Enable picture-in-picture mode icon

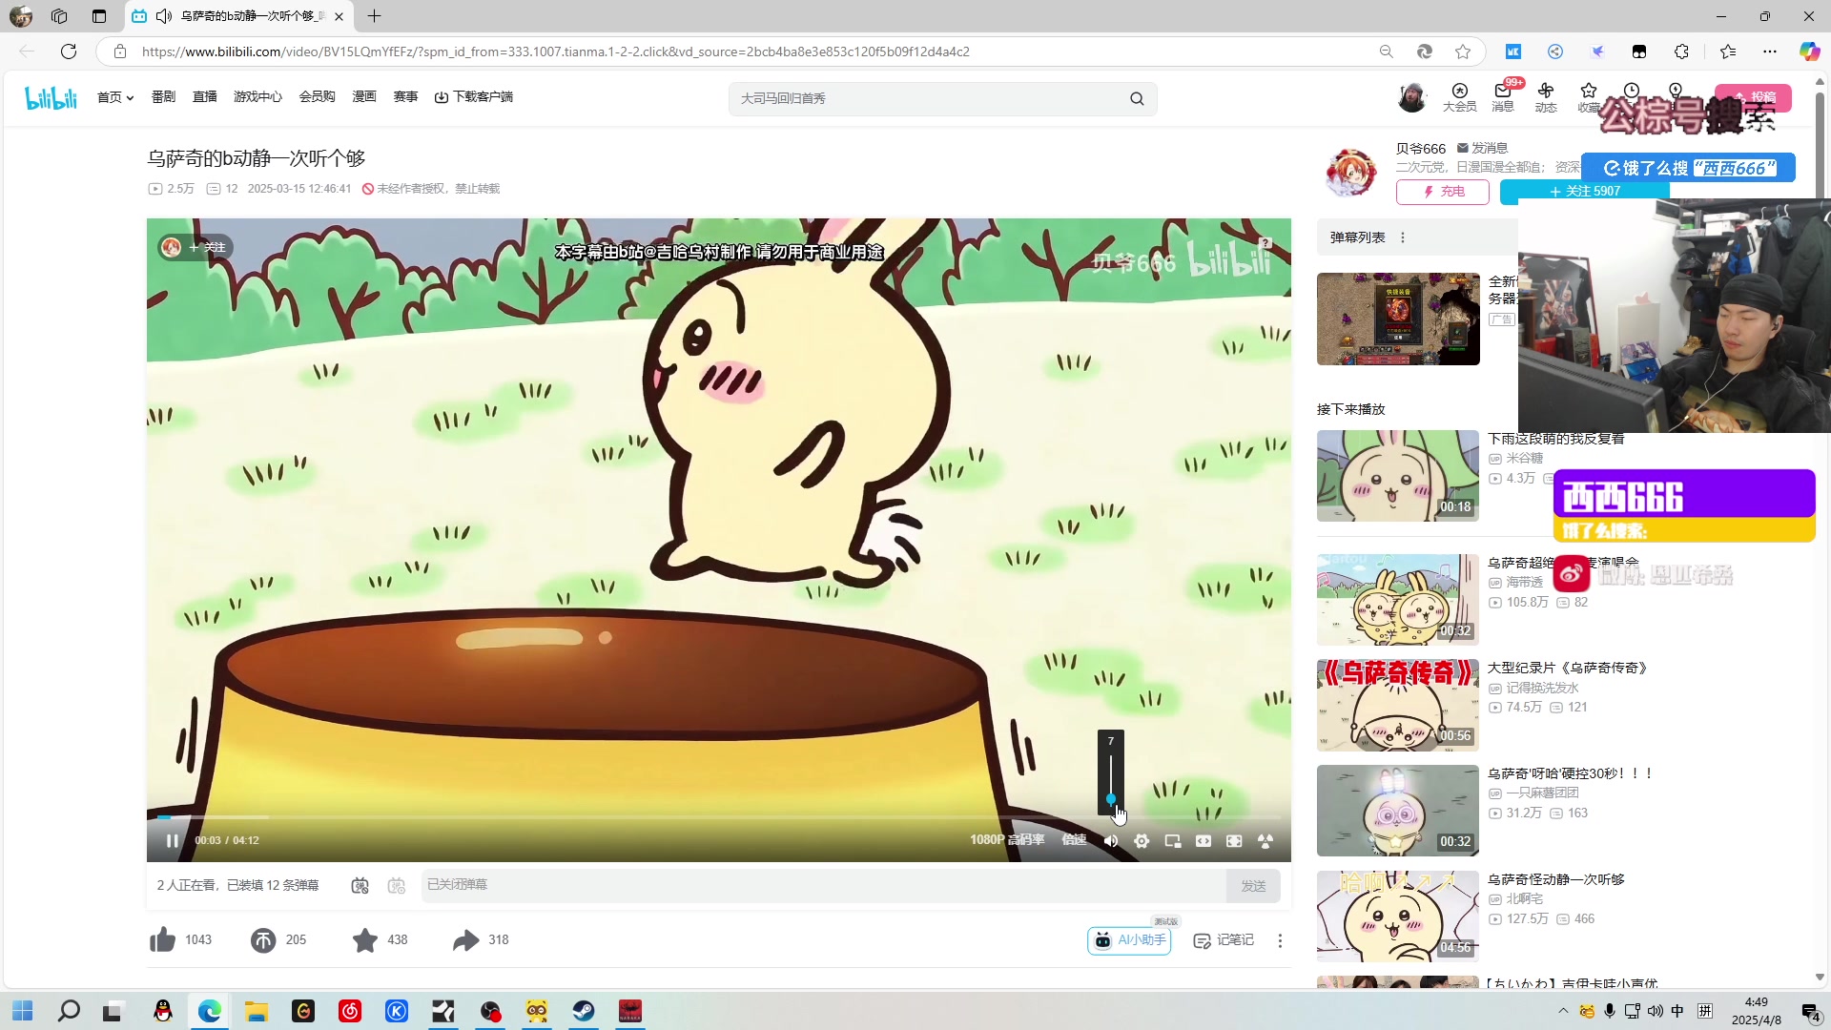coord(1173,841)
